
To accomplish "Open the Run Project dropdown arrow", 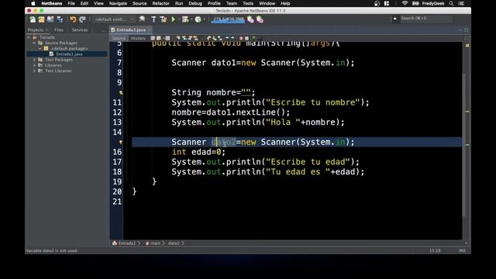I will coord(179,19).
